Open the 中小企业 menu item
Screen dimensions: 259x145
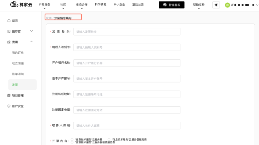119,5
